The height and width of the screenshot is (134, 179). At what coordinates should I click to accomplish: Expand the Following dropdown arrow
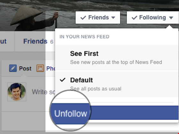[171, 18]
